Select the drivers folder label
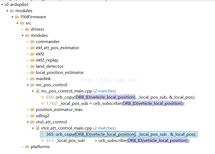This screenshot has height=154, width=215. coord(37,29)
